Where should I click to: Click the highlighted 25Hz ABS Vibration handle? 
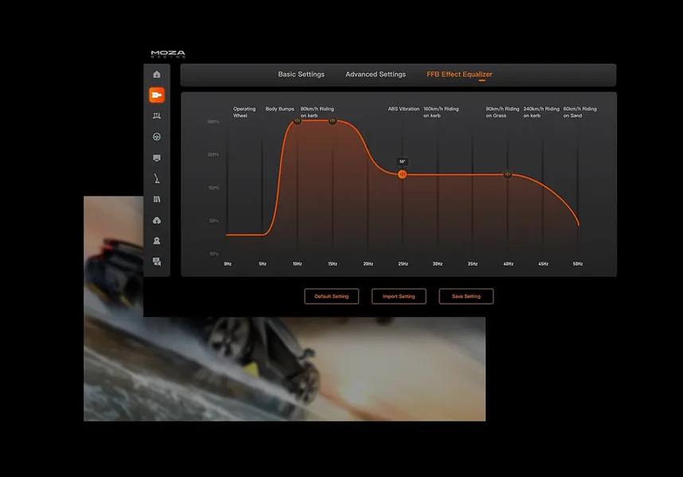[402, 174]
